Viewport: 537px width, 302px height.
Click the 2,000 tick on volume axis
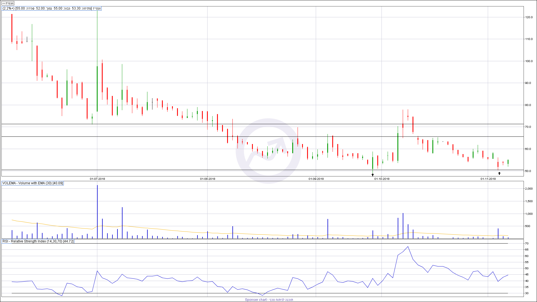[x=529, y=189]
